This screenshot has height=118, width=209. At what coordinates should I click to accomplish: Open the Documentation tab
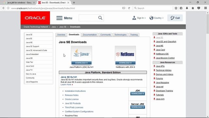(x=90, y=35)
